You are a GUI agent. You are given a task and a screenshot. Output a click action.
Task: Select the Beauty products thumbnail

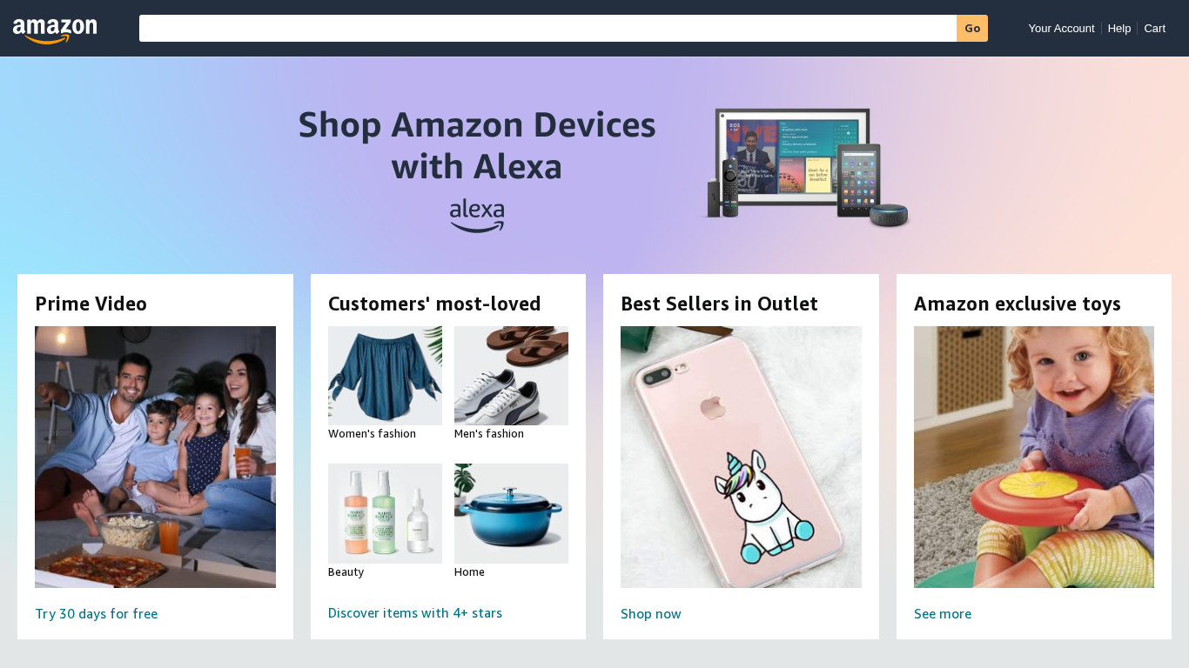tap(385, 513)
